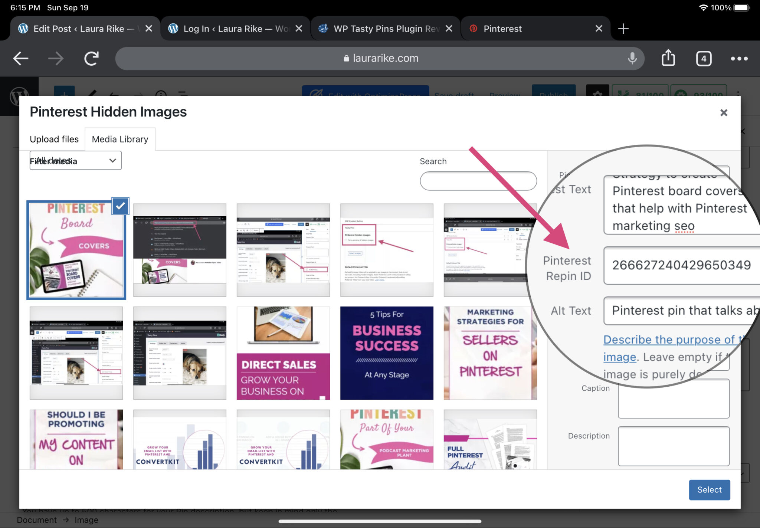Select Should I Be Promoting My Content image
This screenshot has width=760, height=528.
pyautogui.click(x=76, y=439)
